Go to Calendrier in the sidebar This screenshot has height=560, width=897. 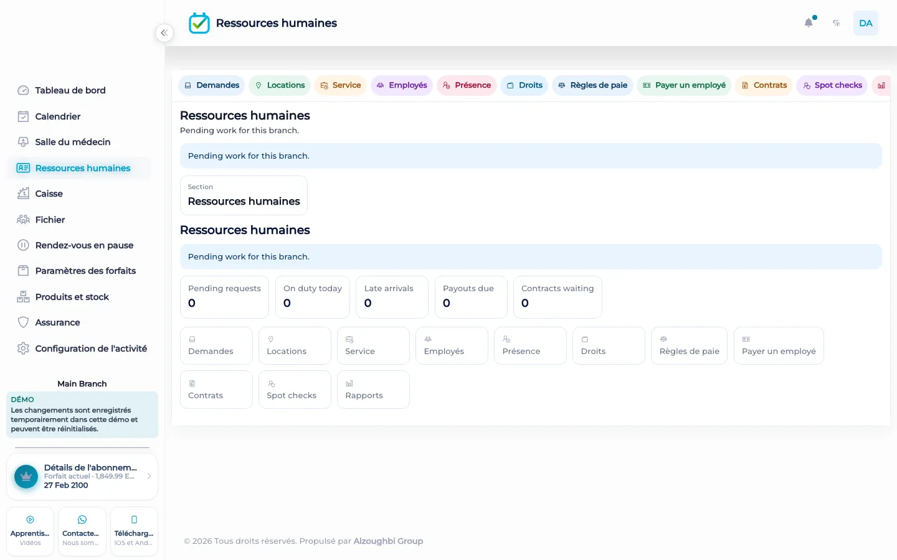tap(79, 116)
